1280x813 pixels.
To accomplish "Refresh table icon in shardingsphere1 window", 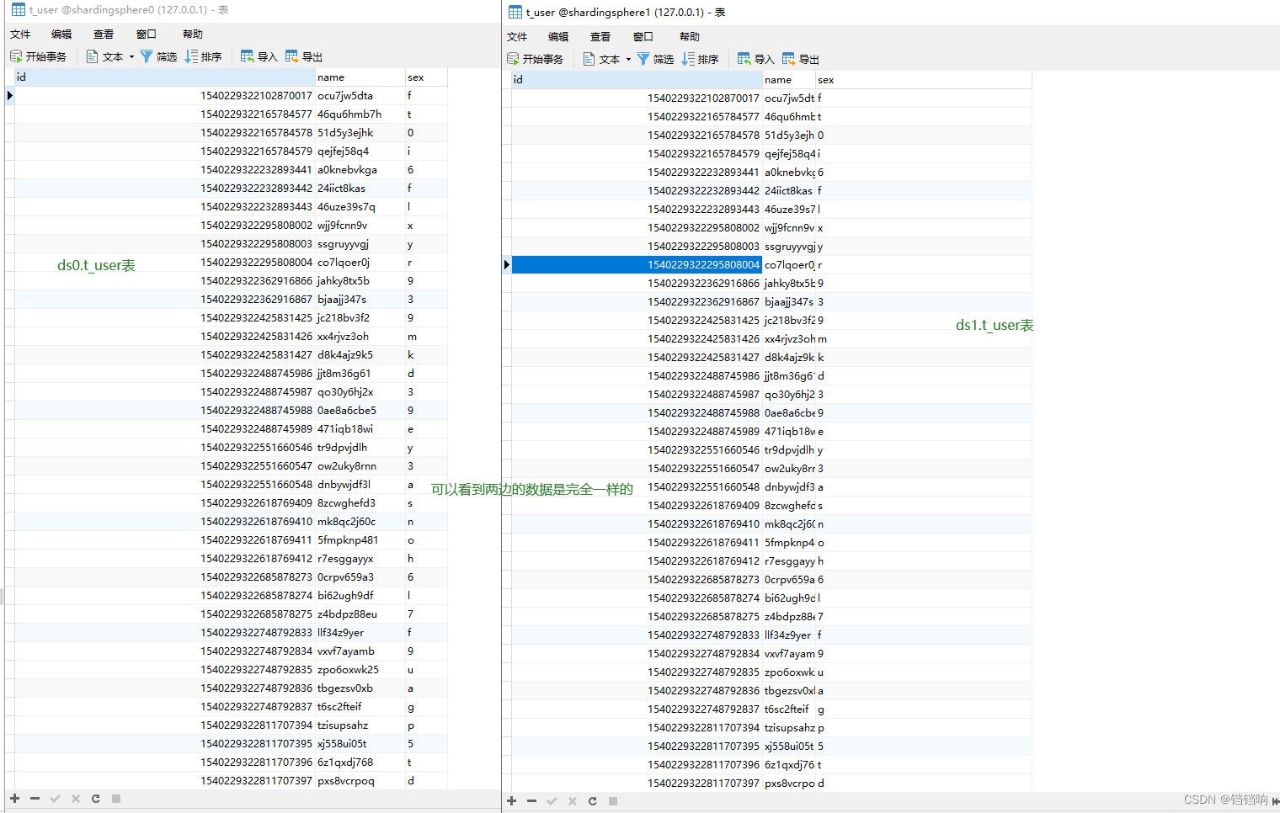I will pos(592,801).
